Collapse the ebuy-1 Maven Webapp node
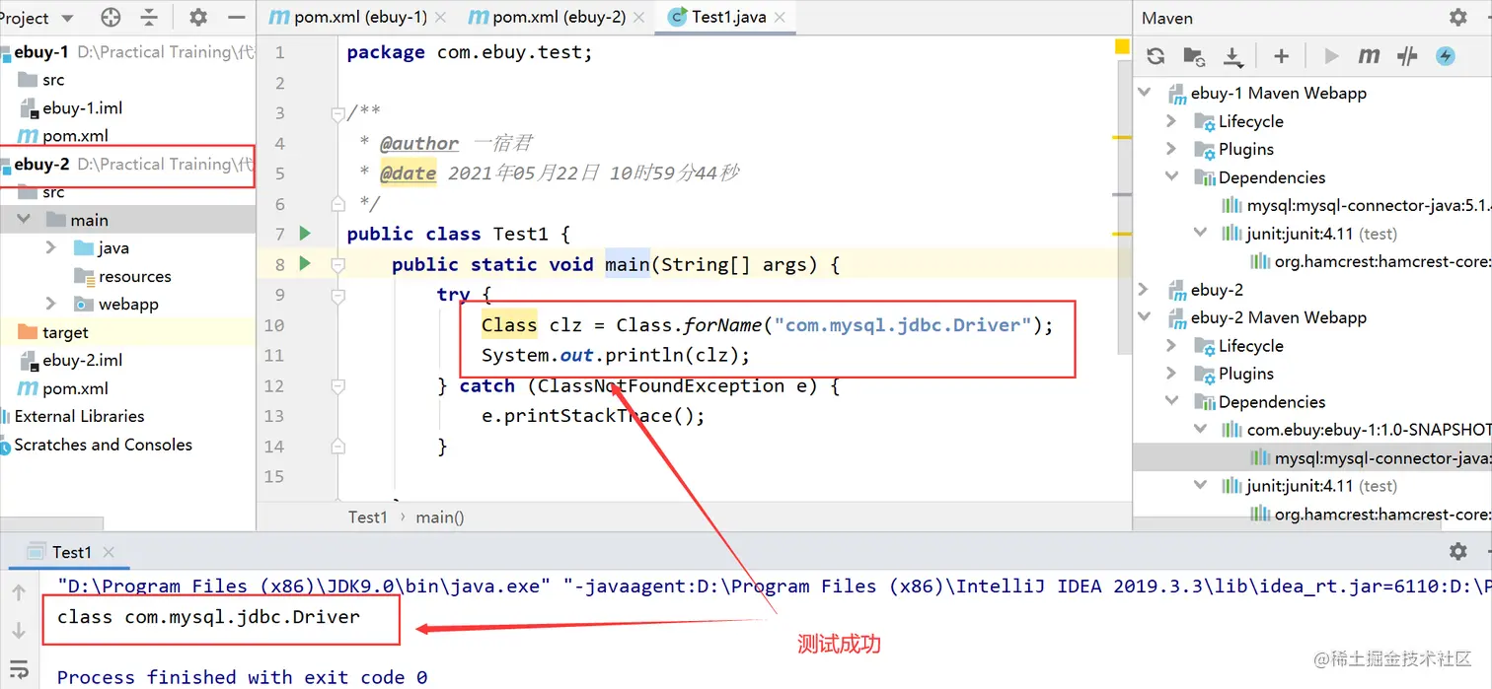 [x=1145, y=93]
